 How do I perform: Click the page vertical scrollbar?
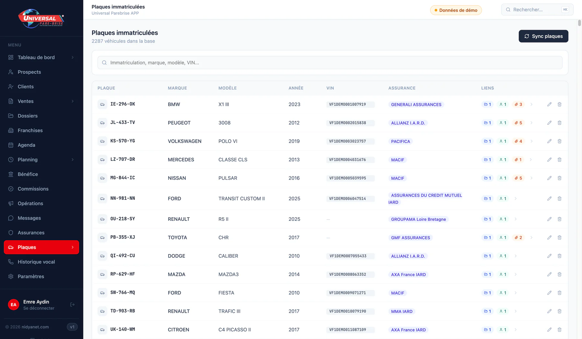579,23
